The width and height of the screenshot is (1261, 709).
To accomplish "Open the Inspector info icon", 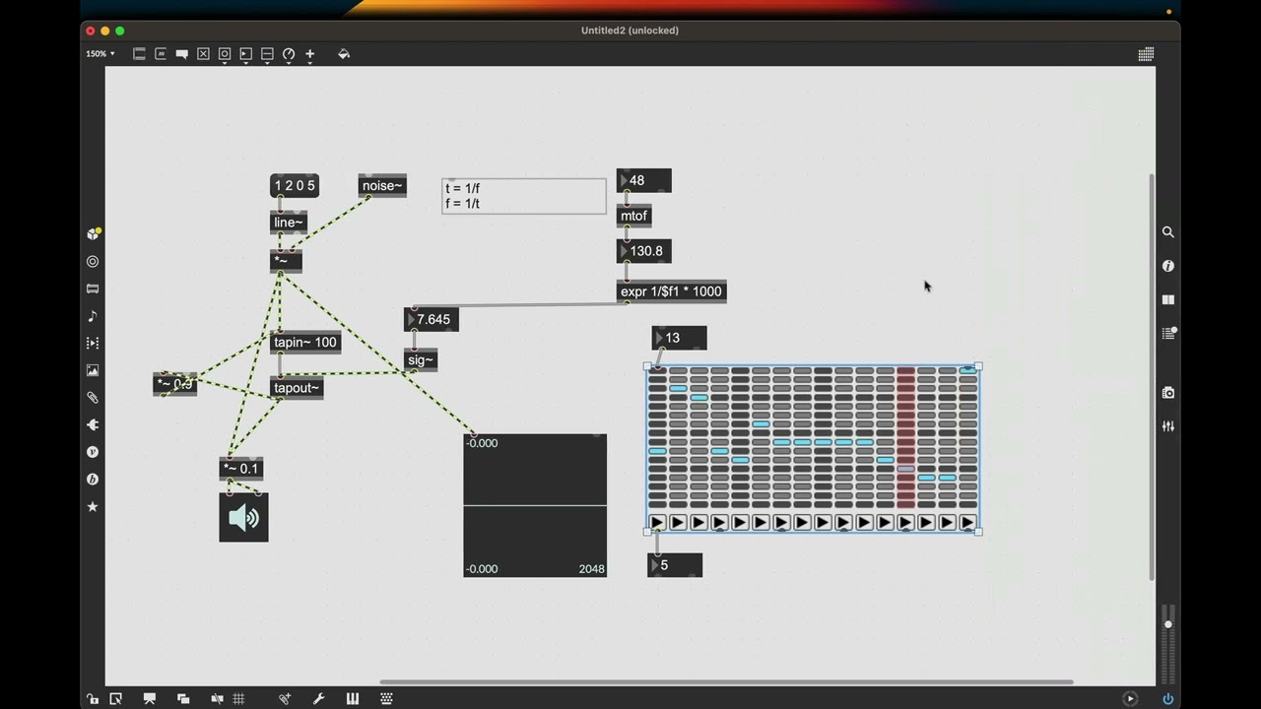I will click(1167, 266).
